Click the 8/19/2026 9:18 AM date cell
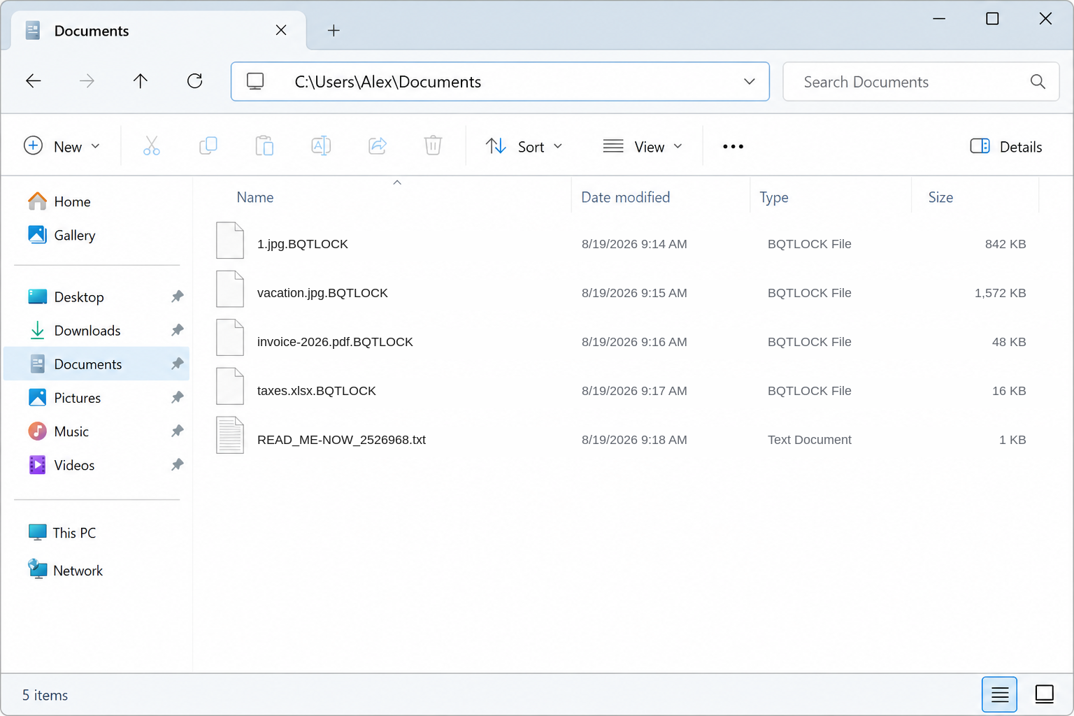The height and width of the screenshot is (716, 1074). coord(634,440)
